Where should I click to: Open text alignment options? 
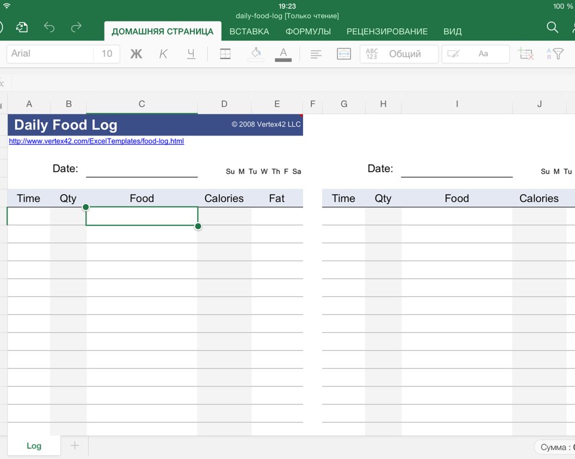pos(315,54)
